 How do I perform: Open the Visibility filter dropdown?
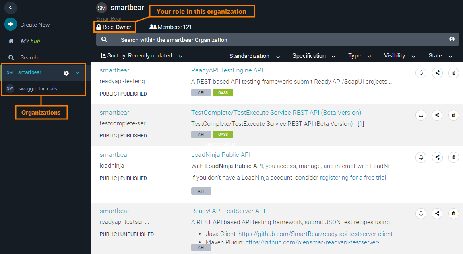(399, 56)
